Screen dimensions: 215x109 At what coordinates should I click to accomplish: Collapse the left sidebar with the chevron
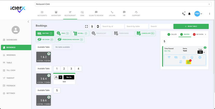pos(28,22)
